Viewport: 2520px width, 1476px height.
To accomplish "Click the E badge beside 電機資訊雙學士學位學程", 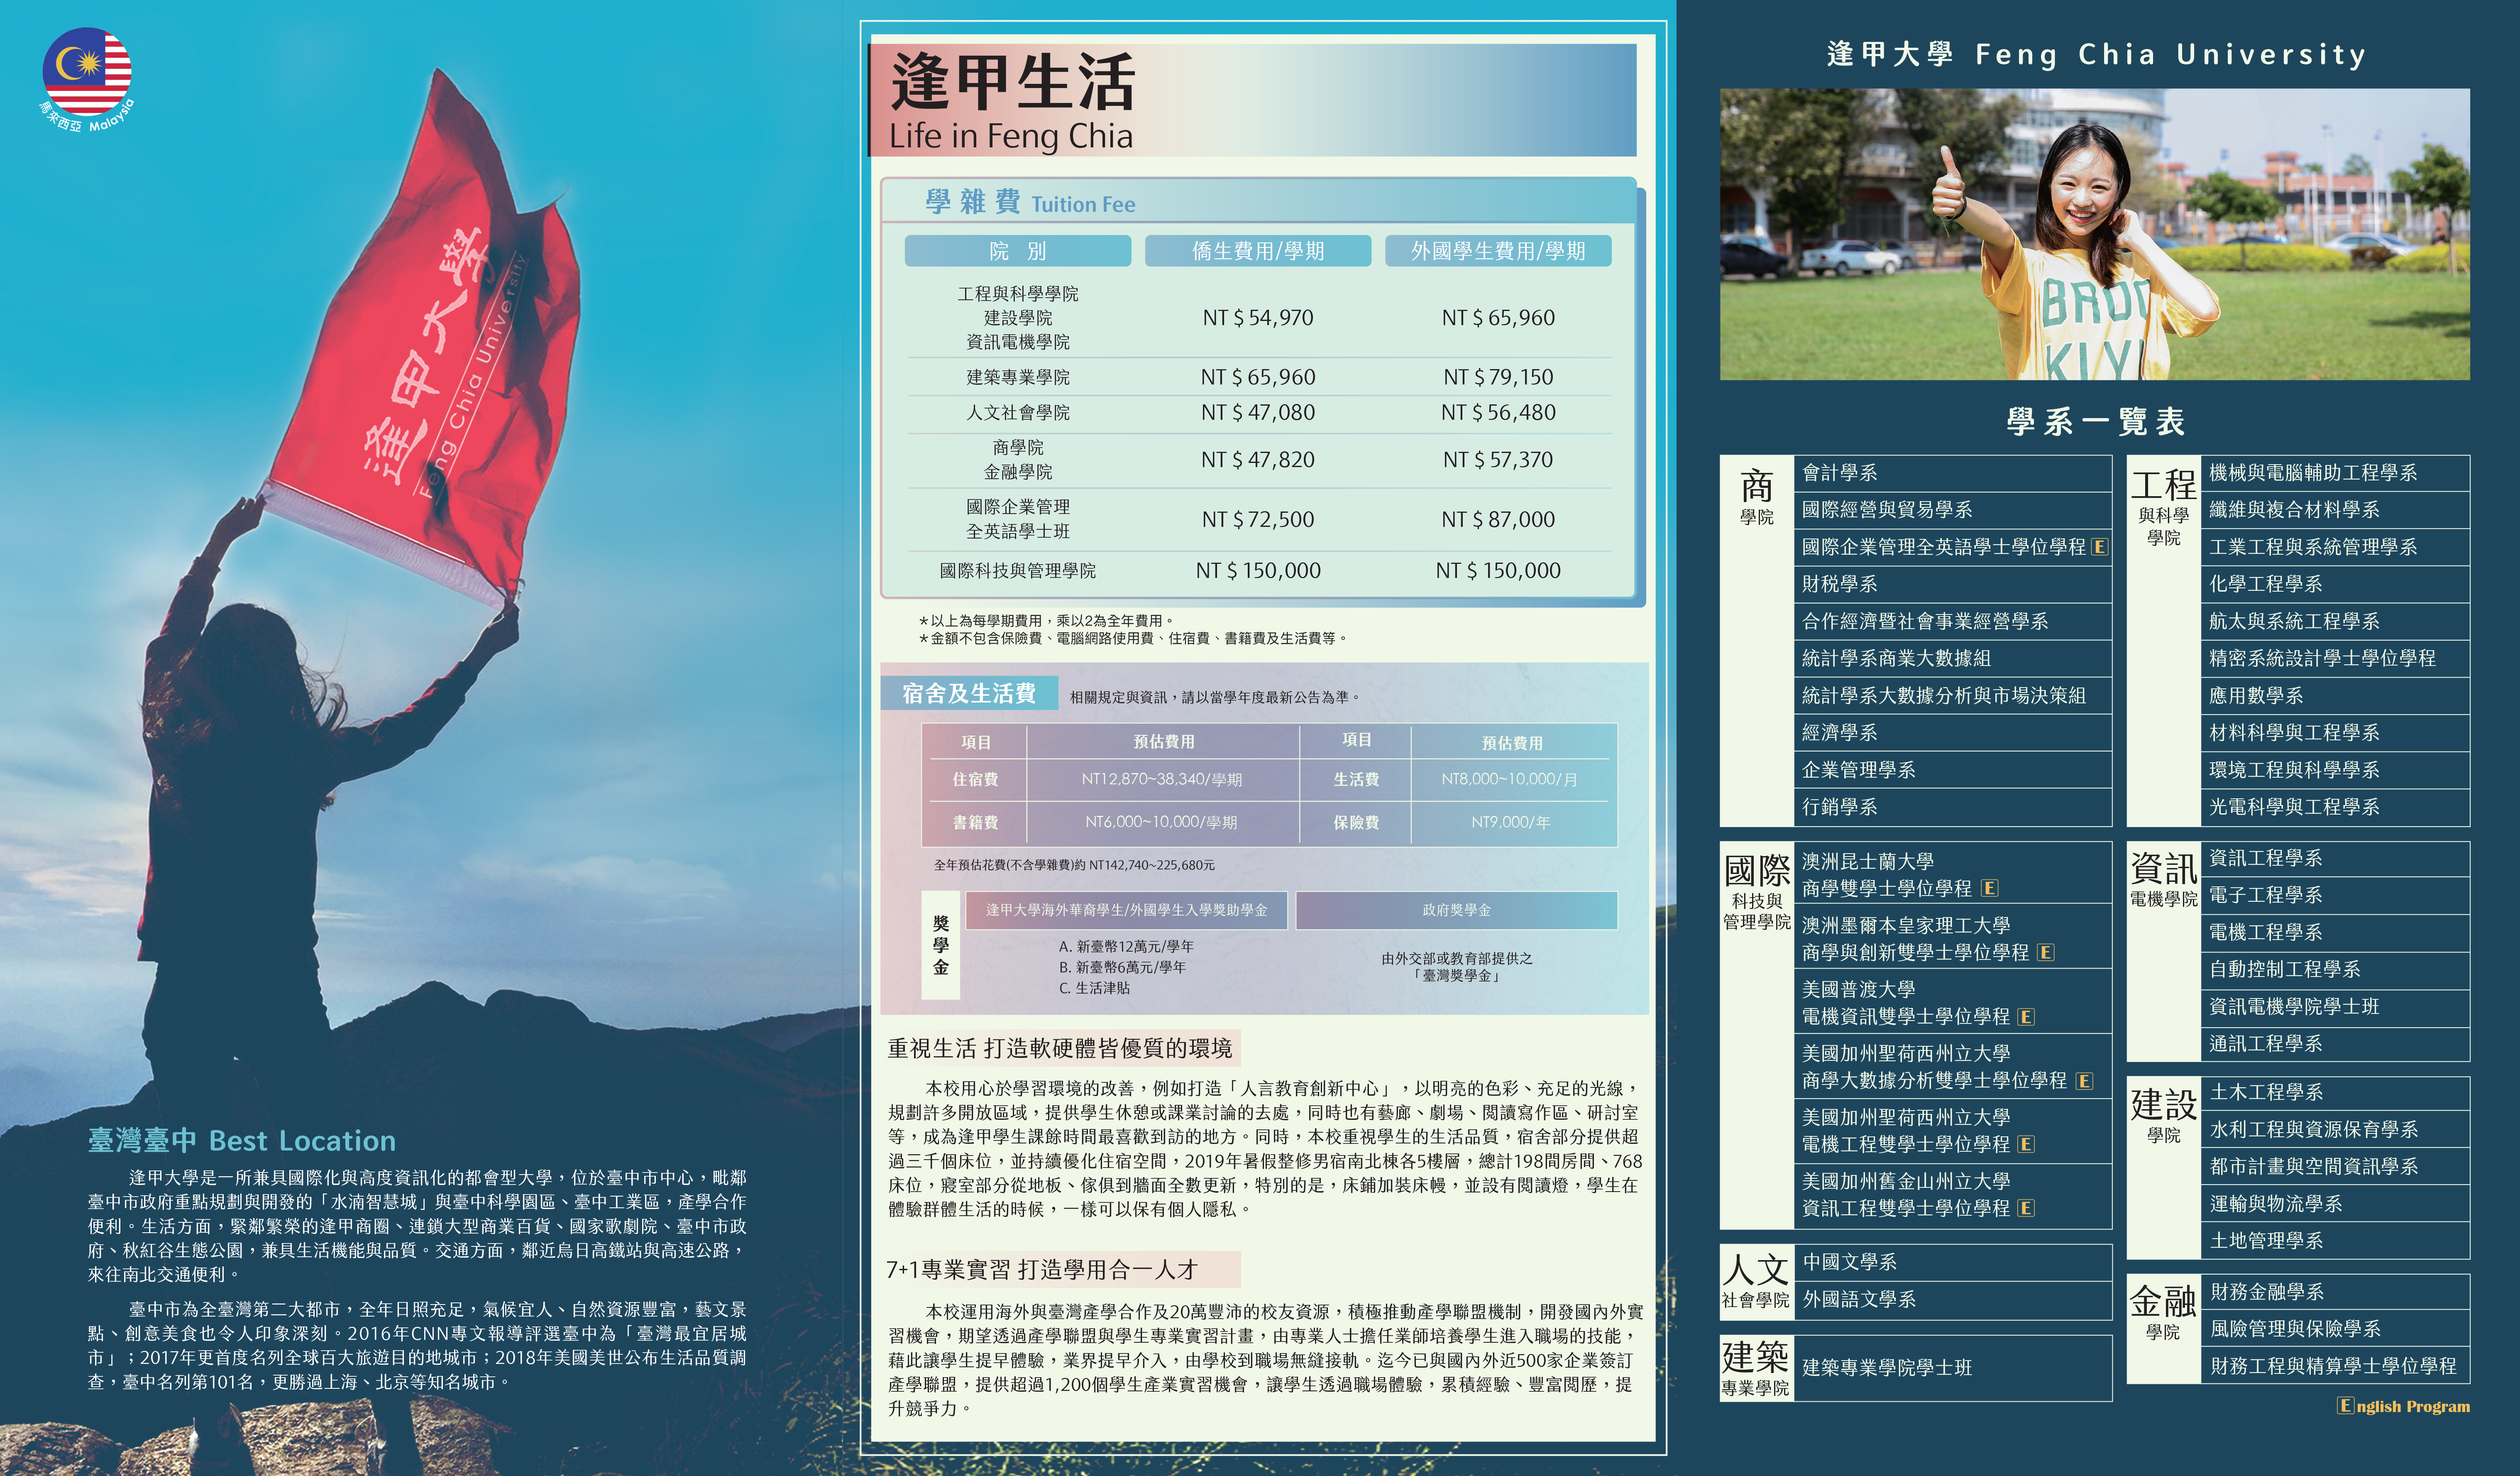I will pos(2026,1016).
